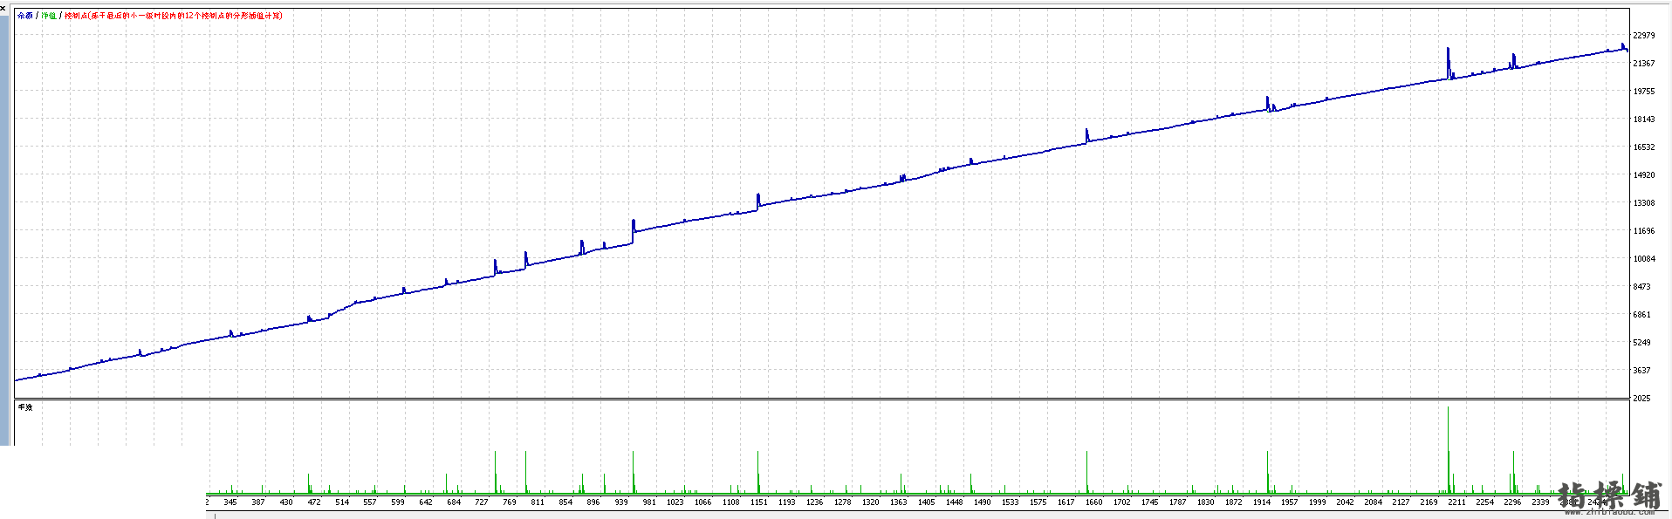Viewport: 1672px width, 519px height.
Task: Click the 2339 tick on the horizontal axis
Action: 1541,502
